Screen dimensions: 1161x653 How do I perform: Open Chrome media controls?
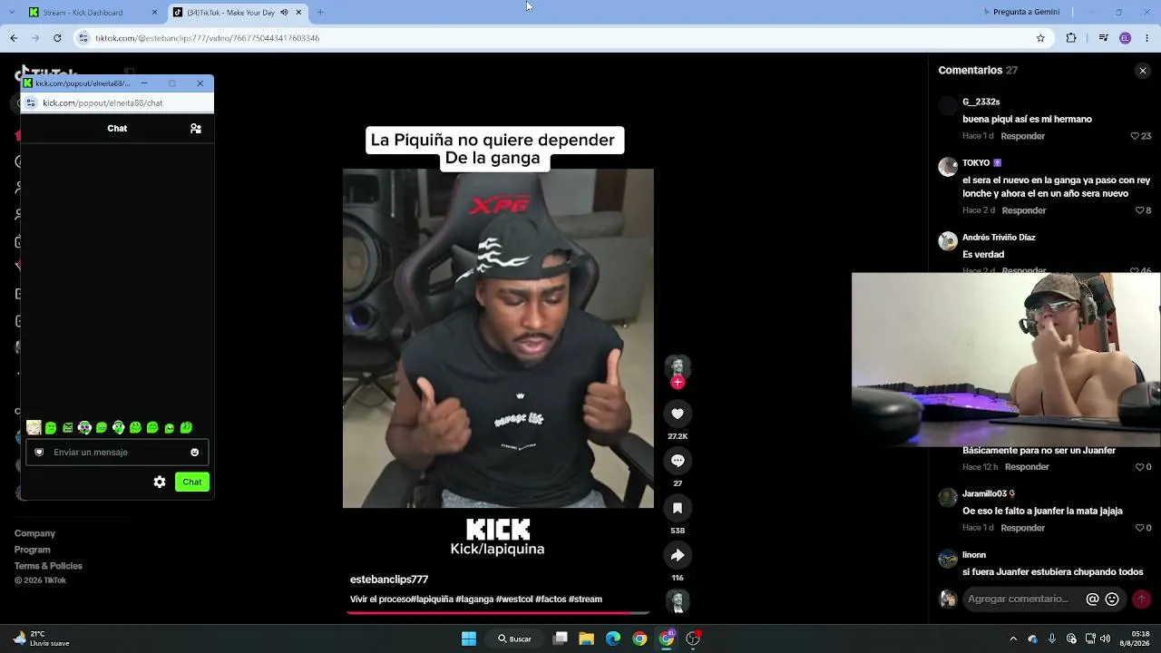pyautogui.click(x=1103, y=38)
